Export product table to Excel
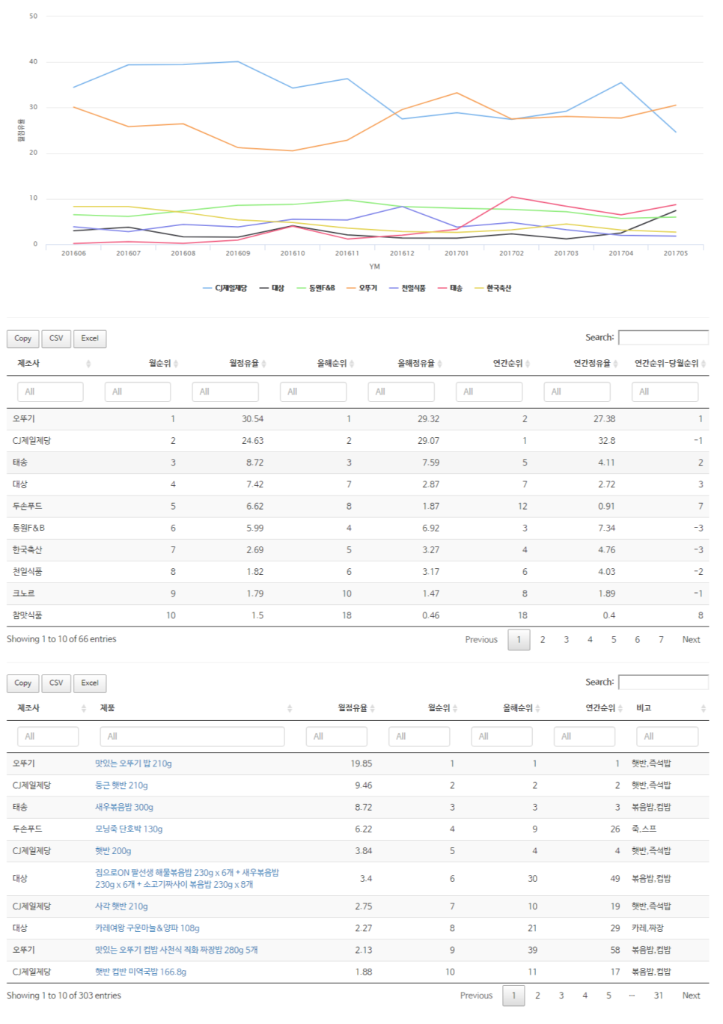723x1024 pixels. pos(90,683)
